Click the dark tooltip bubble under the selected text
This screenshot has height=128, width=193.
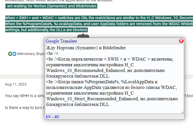coord(83,36)
